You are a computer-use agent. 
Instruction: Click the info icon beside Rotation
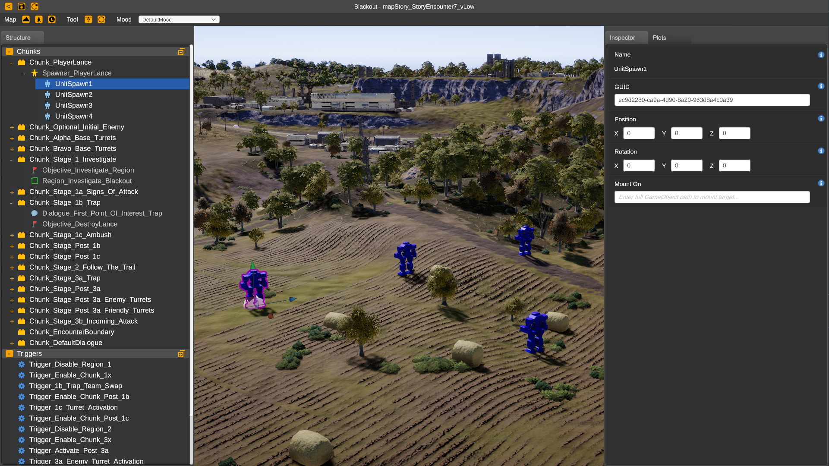[x=821, y=151]
